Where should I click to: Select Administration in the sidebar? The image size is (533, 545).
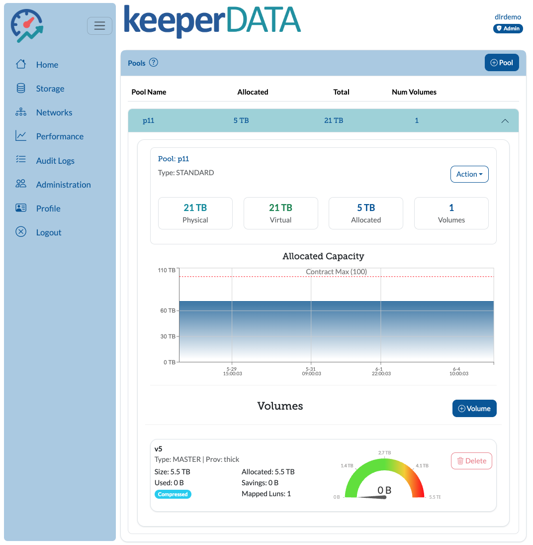point(64,185)
